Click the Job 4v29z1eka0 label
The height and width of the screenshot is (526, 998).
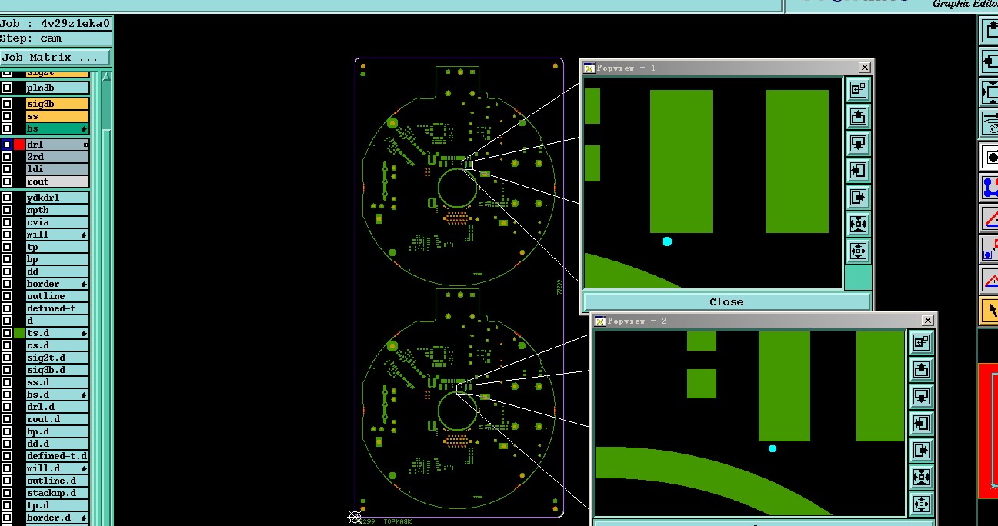[x=55, y=23]
